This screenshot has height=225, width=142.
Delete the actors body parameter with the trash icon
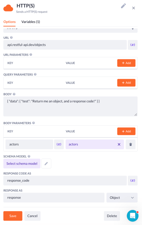point(131,144)
